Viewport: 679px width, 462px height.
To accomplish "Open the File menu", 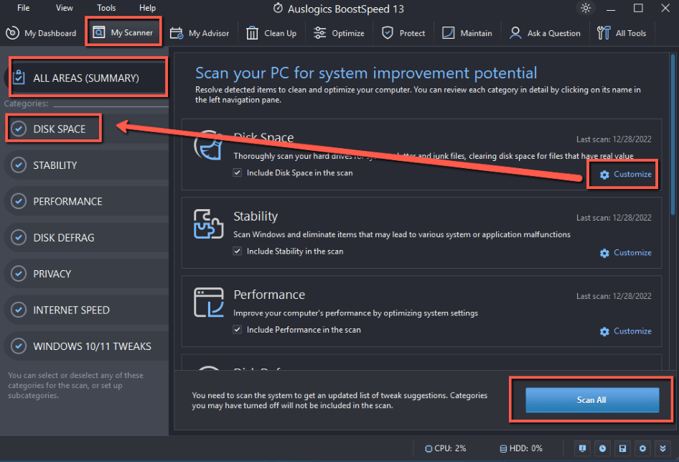I will [x=24, y=8].
